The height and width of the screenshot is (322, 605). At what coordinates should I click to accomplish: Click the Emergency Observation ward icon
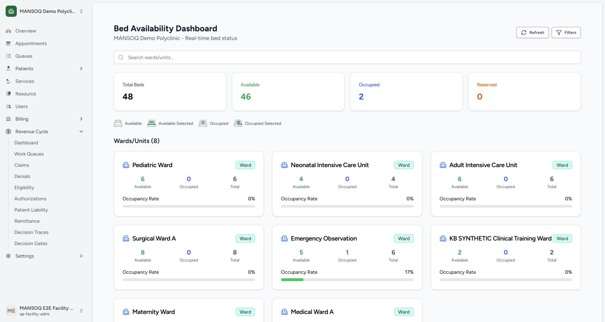click(285, 238)
